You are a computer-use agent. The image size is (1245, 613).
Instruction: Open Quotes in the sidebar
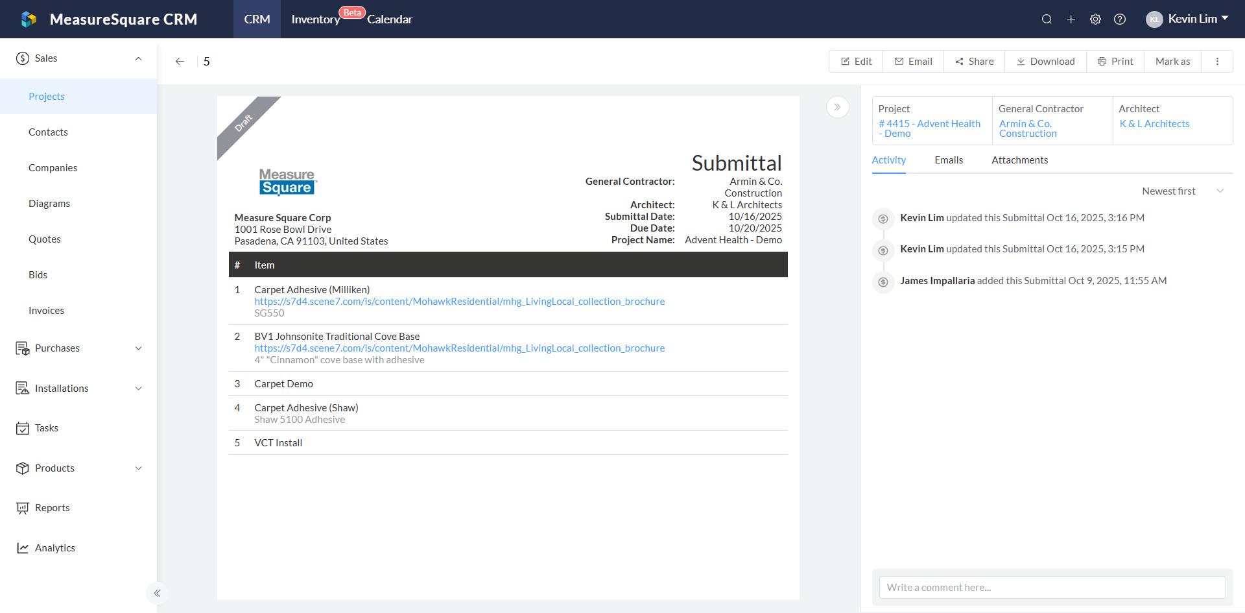(x=78, y=239)
